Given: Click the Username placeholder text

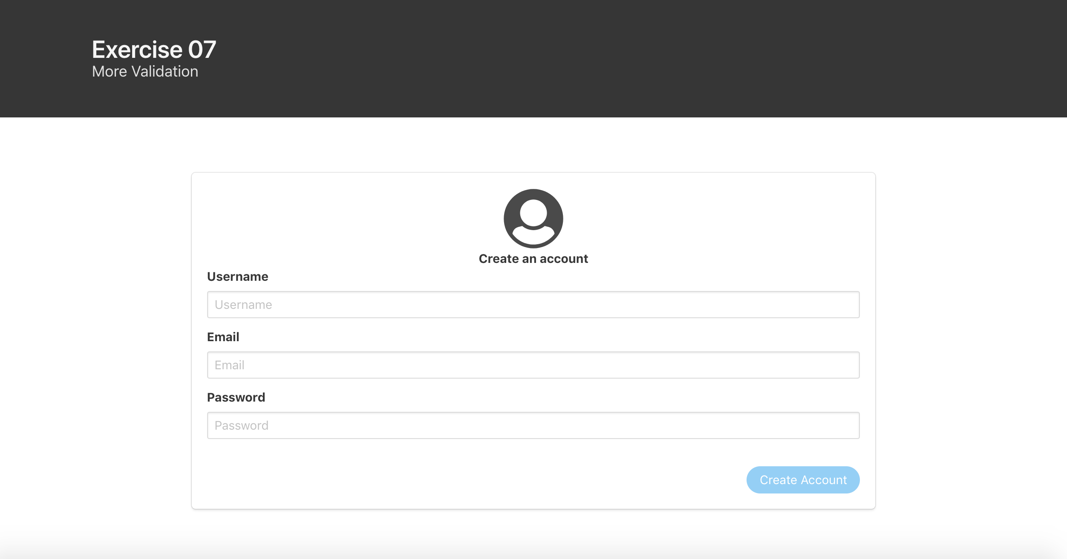Looking at the screenshot, I should click(x=243, y=304).
